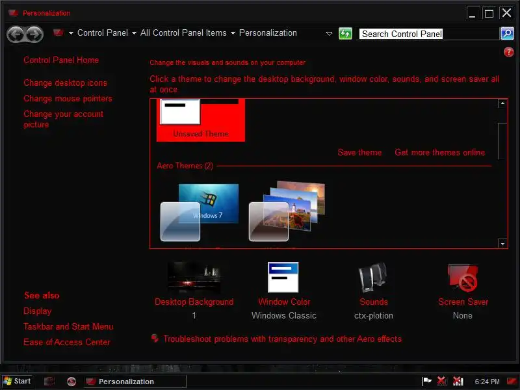Click the search magnifier icon

pyautogui.click(x=507, y=34)
